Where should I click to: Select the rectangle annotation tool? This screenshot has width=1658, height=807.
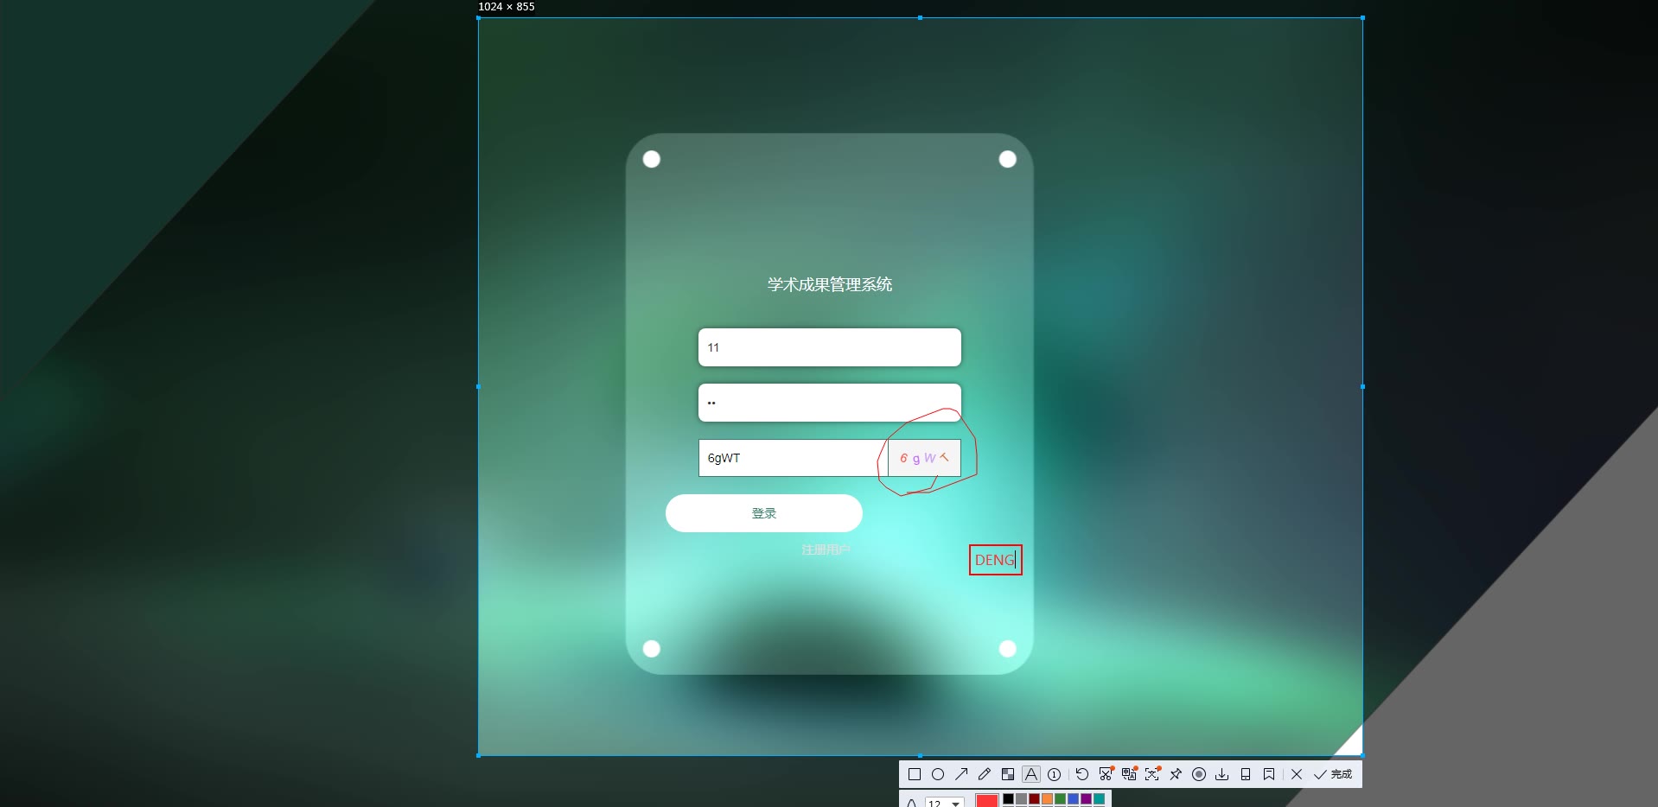point(914,774)
